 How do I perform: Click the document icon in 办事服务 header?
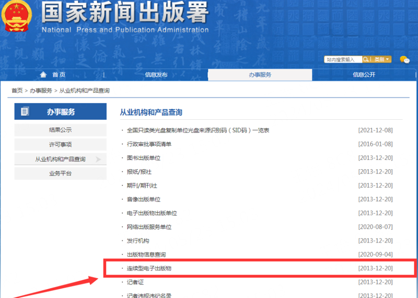point(25,111)
